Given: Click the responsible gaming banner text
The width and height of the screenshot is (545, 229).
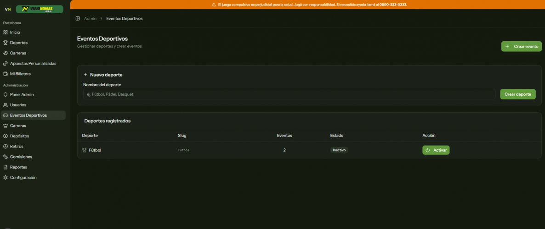Looking at the screenshot, I should pyautogui.click(x=312, y=5).
